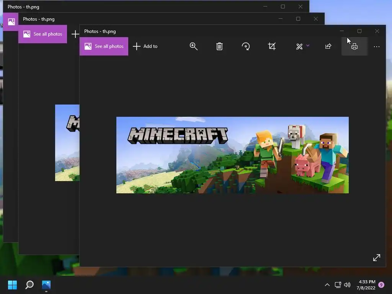The height and width of the screenshot is (294, 392).
Task: Maximize the rearmost Photos window
Action: coord(283,7)
